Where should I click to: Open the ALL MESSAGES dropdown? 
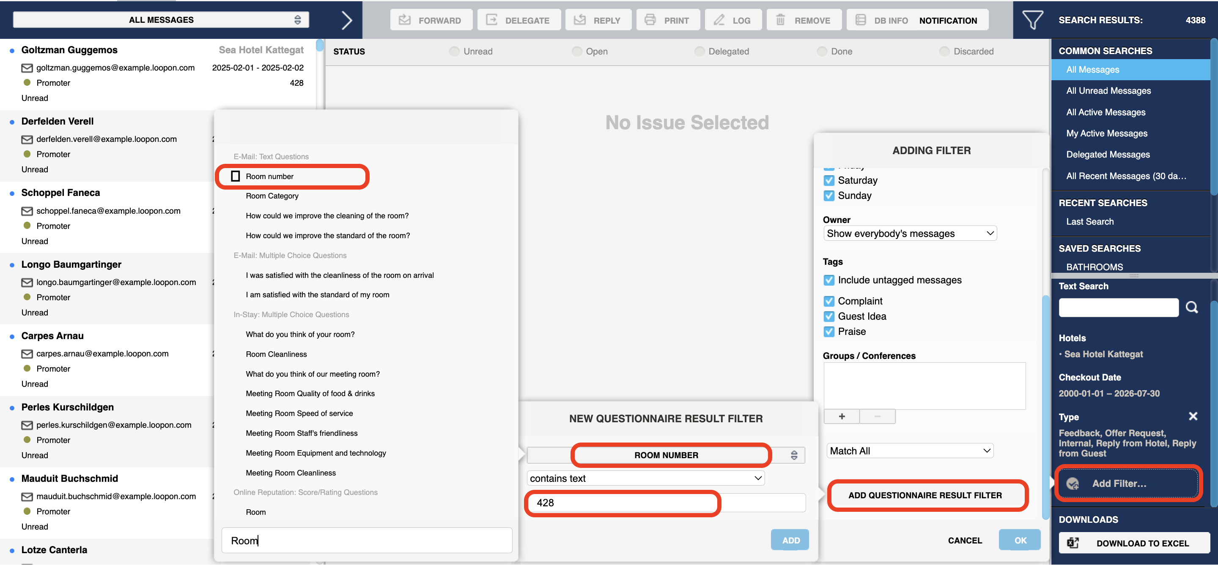point(161,20)
